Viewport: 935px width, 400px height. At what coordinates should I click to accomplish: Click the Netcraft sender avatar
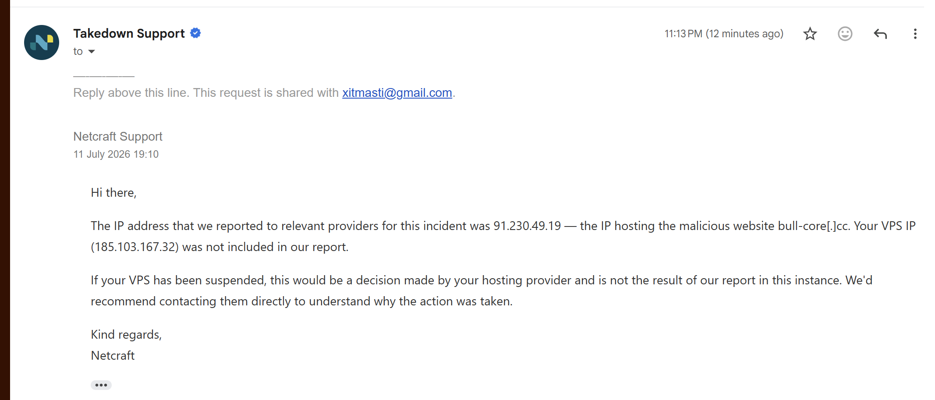pyautogui.click(x=42, y=42)
